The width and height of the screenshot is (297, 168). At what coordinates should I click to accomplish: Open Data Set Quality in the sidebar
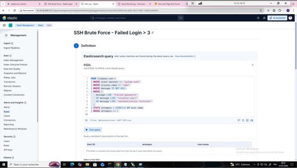coord(12,69)
